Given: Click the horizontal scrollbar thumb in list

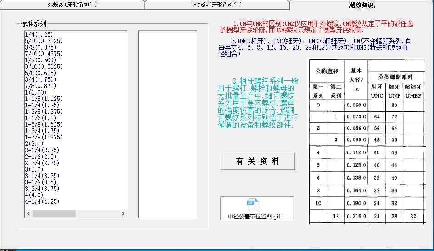Looking at the screenshot, I should pyautogui.click(x=54, y=214).
